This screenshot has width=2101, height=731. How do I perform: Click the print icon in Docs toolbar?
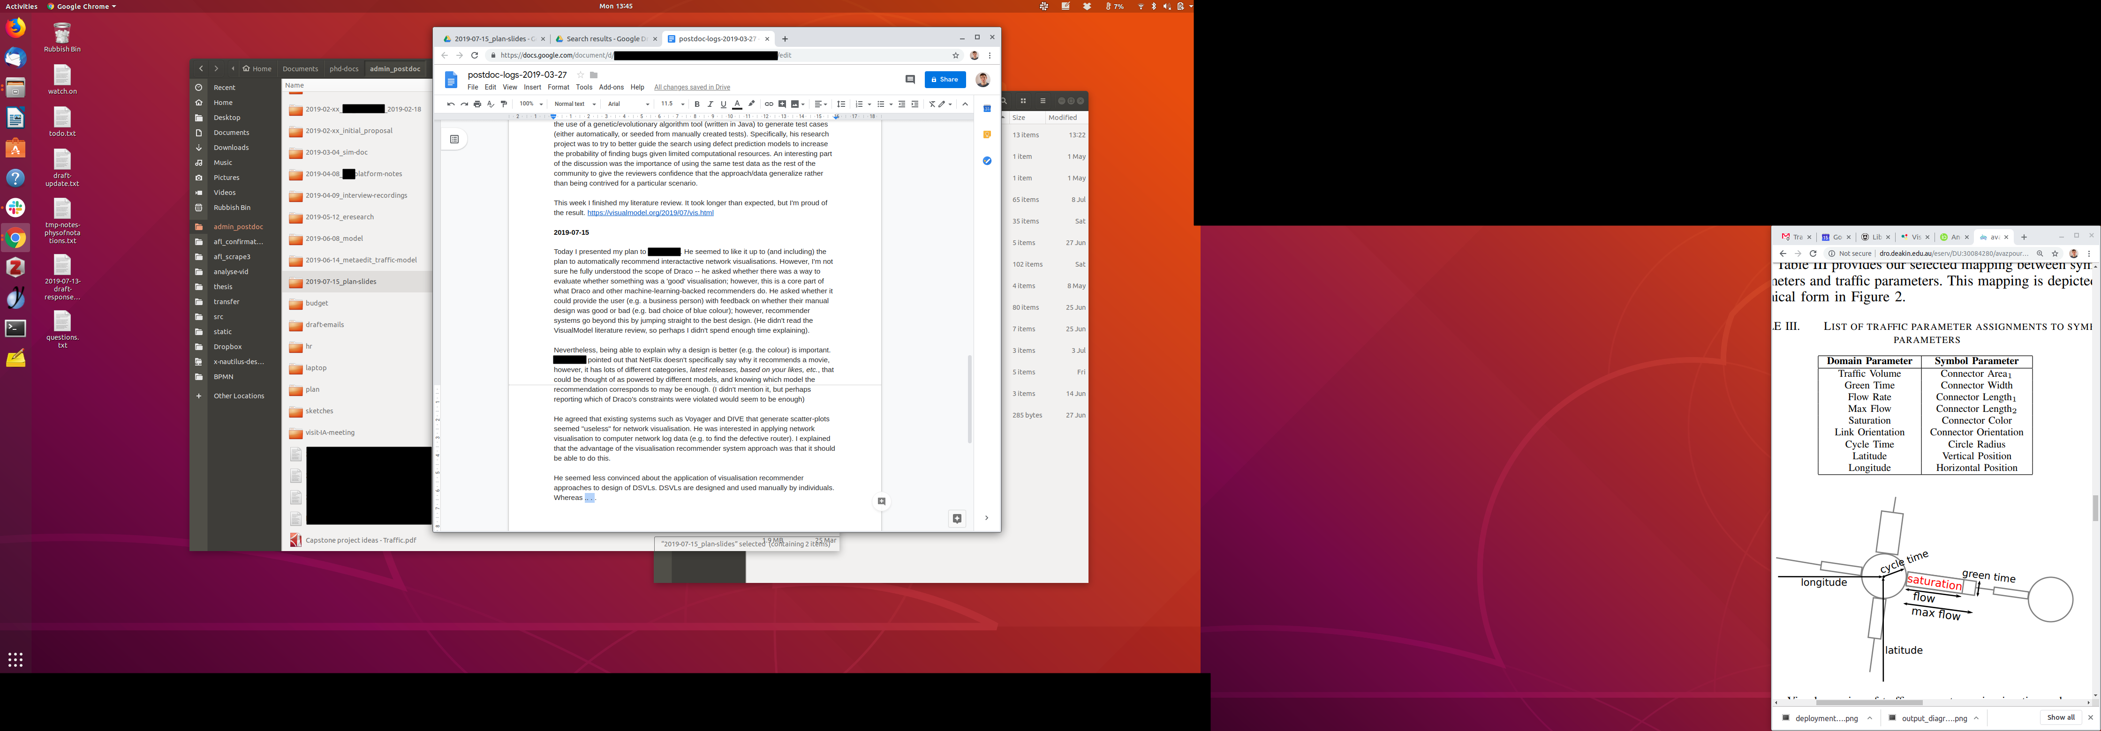(477, 104)
